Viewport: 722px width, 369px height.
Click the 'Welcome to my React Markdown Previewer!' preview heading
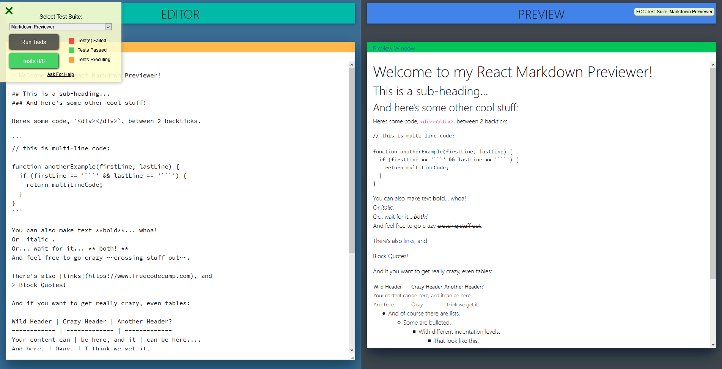click(513, 72)
